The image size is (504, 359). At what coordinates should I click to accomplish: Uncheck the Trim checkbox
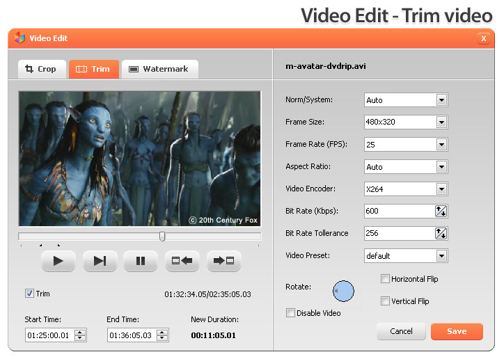pyautogui.click(x=29, y=294)
